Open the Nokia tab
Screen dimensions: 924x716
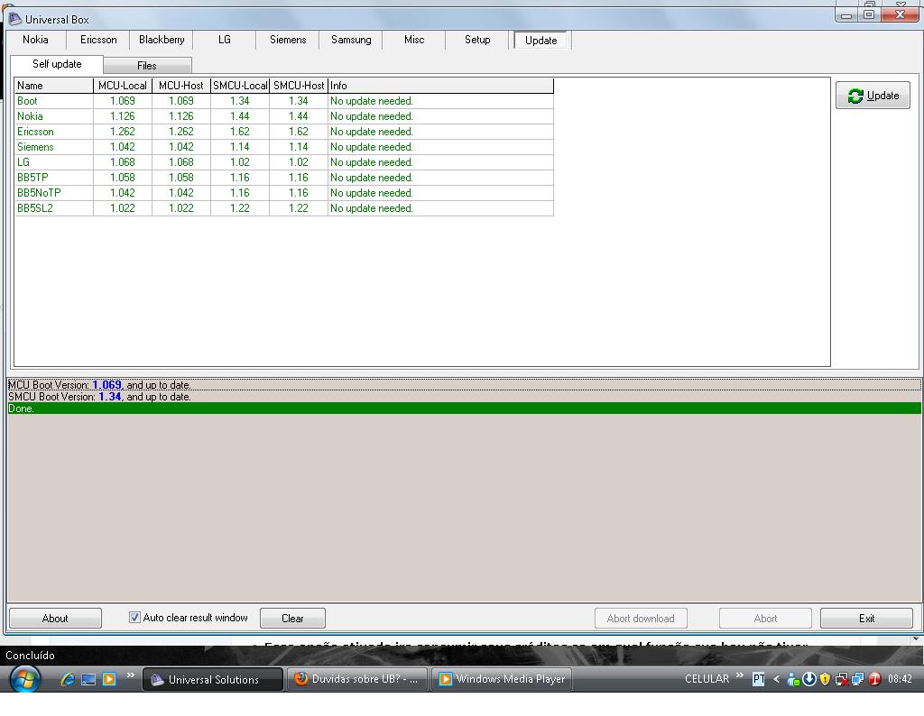pos(35,40)
